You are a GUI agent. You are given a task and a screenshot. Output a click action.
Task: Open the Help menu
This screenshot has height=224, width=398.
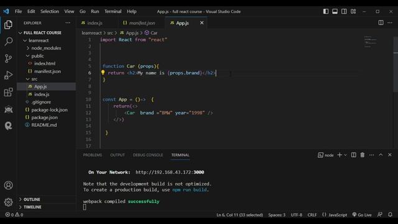[131, 11]
